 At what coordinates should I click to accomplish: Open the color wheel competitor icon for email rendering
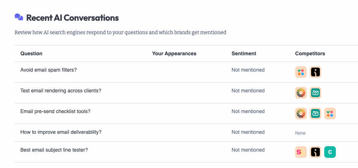[x=301, y=93]
